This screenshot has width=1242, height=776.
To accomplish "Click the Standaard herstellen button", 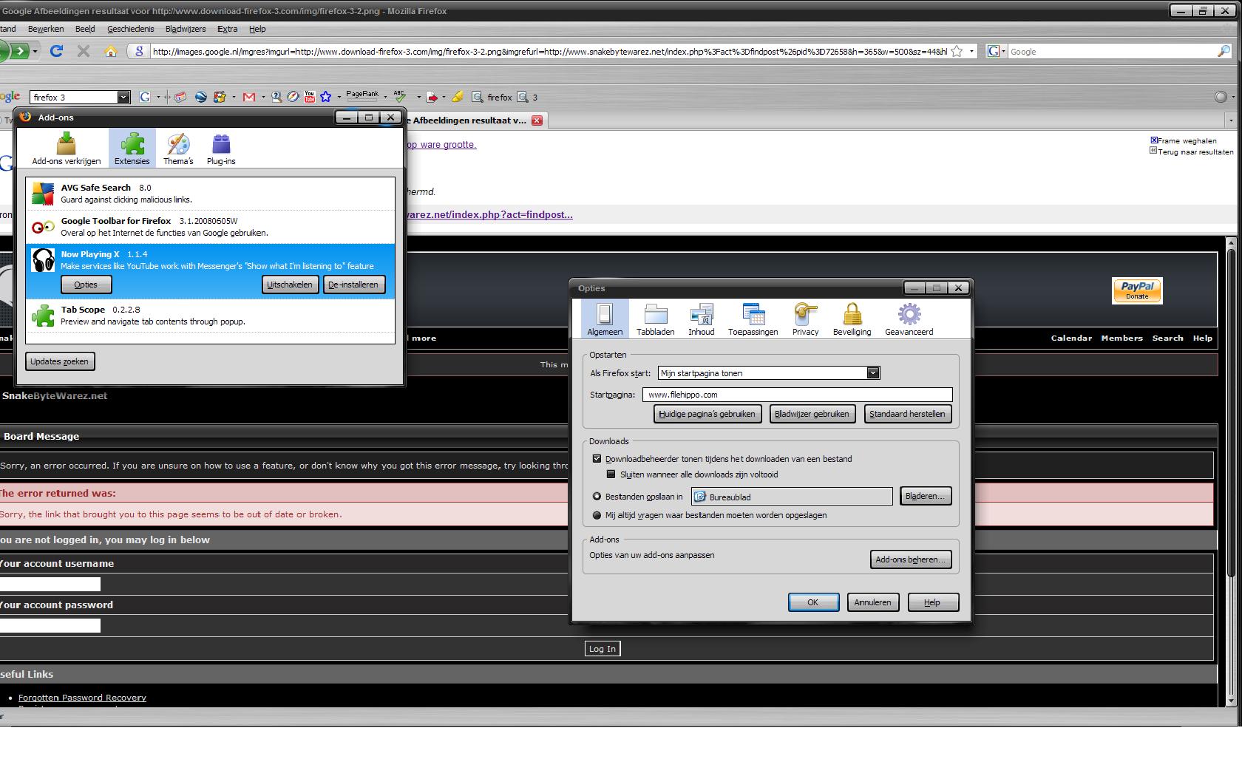I will (907, 414).
